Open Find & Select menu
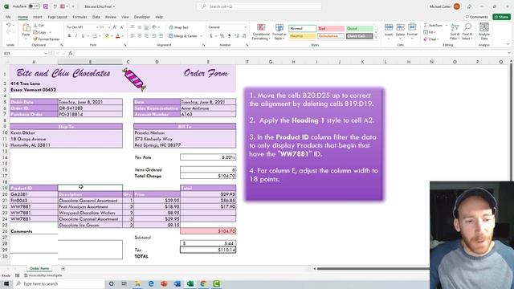The width and height of the screenshot is (514, 289). click(x=467, y=32)
